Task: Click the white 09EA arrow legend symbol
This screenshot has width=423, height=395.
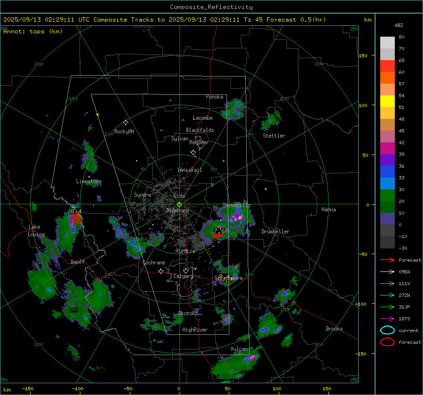Action: [387, 272]
